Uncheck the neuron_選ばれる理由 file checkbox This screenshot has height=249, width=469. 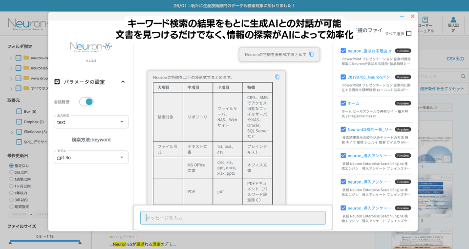click(343, 51)
